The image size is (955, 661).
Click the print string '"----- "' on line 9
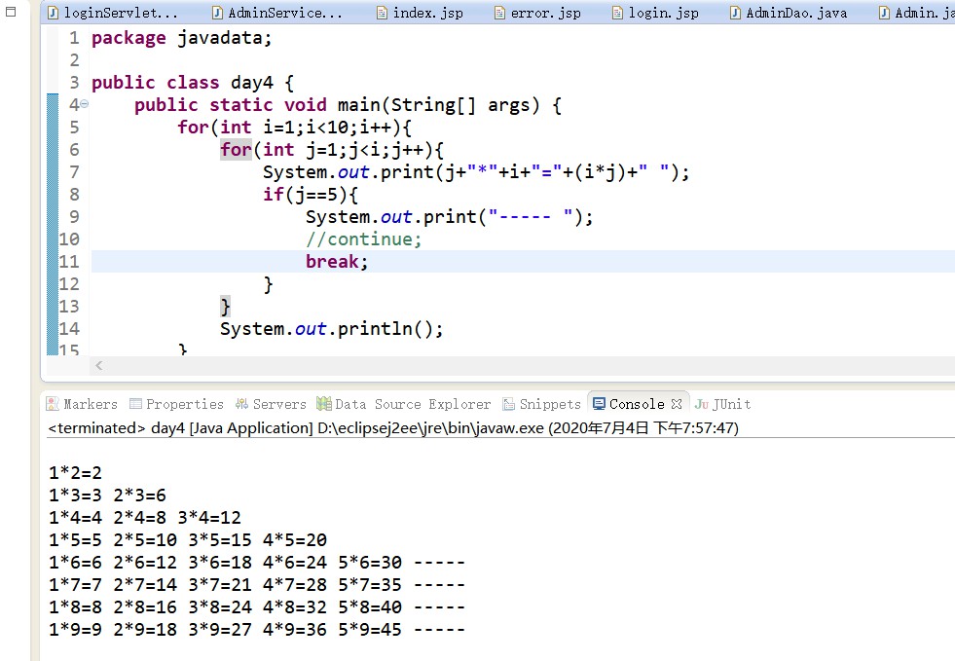(x=530, y=217)
